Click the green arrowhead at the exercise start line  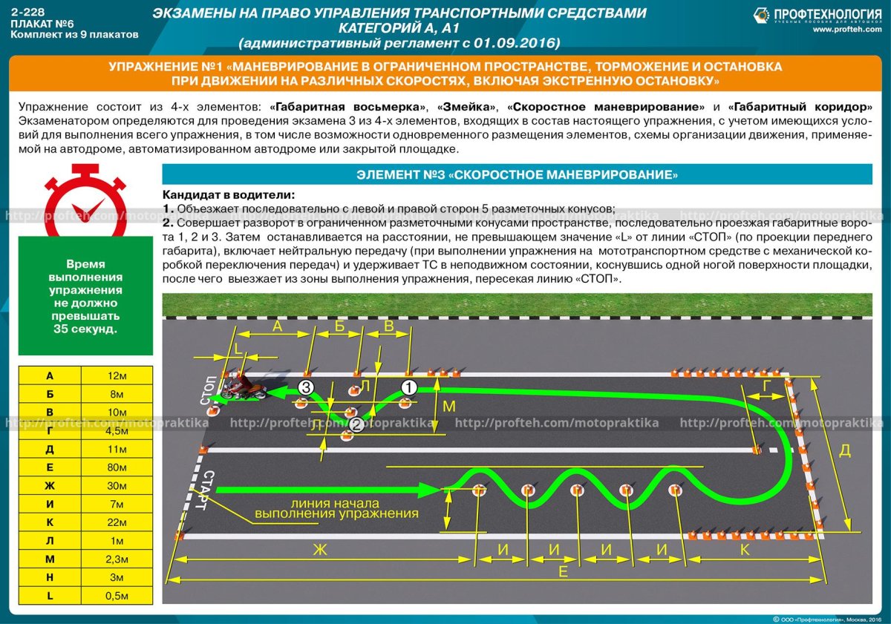point(429,489)
